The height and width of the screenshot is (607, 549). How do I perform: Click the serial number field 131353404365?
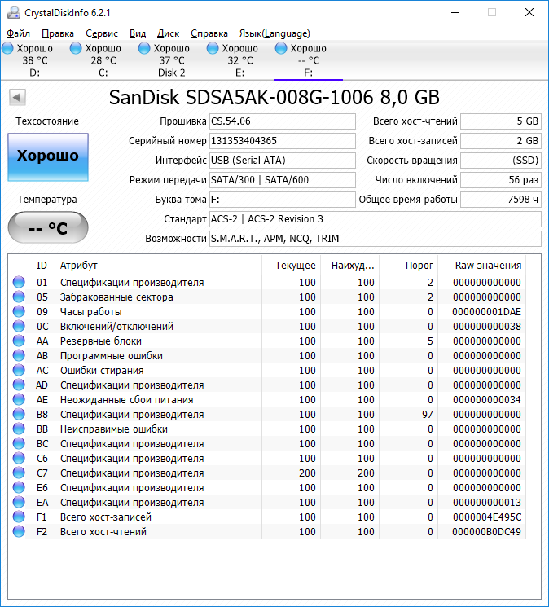pyautogui.click(x=283, y=140)
